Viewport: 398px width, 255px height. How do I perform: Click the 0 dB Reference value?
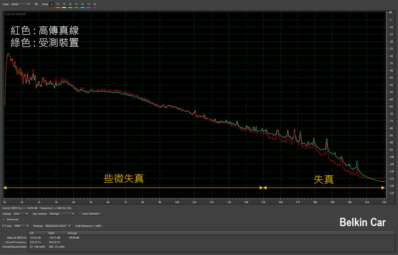[94, 225]
